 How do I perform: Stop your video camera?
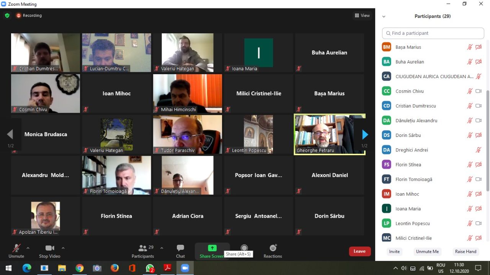pyautogui.click(x=49, y=251)
